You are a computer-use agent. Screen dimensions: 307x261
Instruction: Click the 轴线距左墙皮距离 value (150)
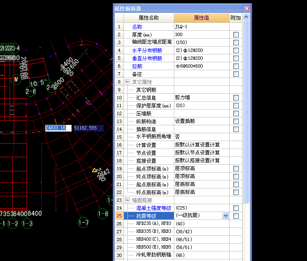click(x=201, y=42)
